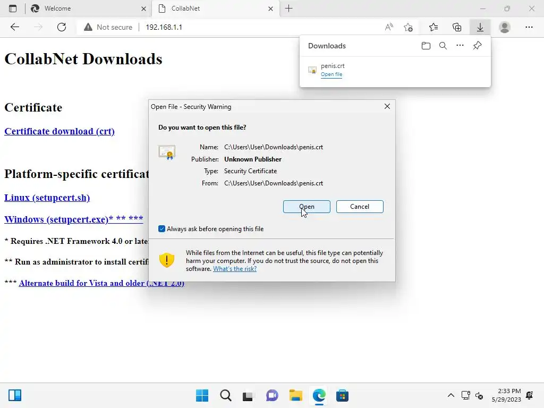The image size is (544, 408).
Task: Click the address bar URL 192.168.1.1
Action: pyautogui.click(x=164, y=27)
